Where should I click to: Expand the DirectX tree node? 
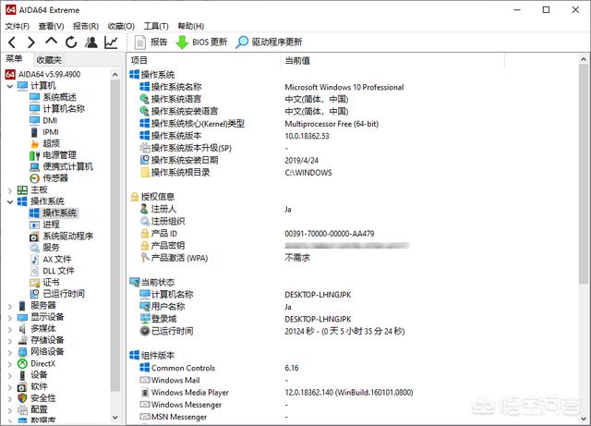[x=10, y=364]
